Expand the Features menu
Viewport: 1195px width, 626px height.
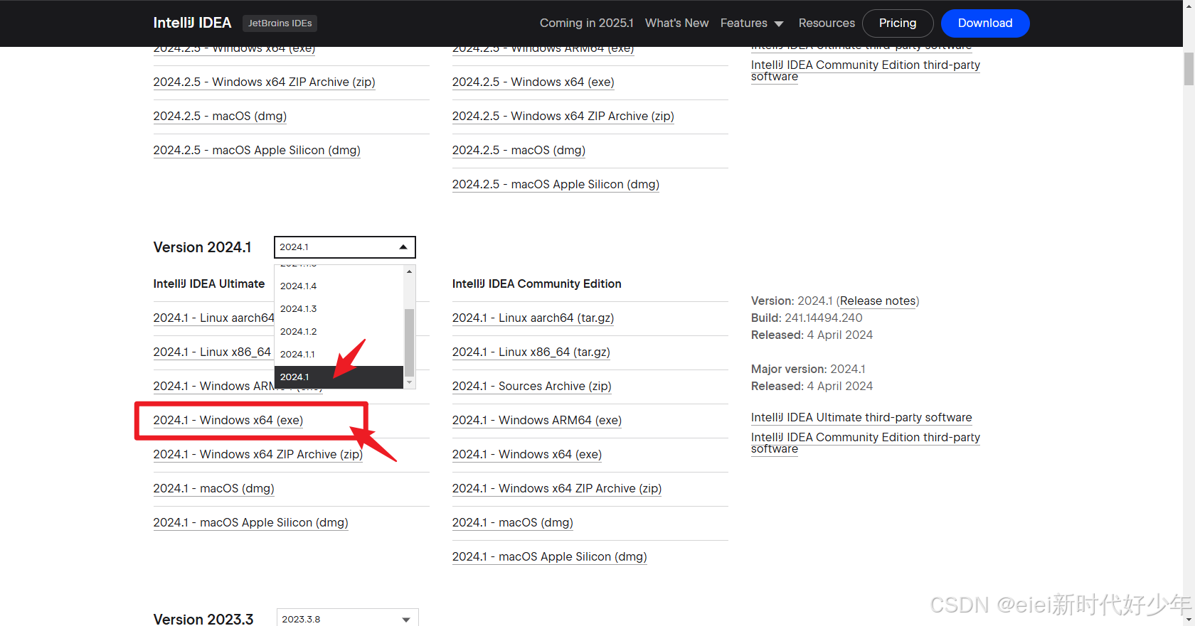click(x=752, y=23)
